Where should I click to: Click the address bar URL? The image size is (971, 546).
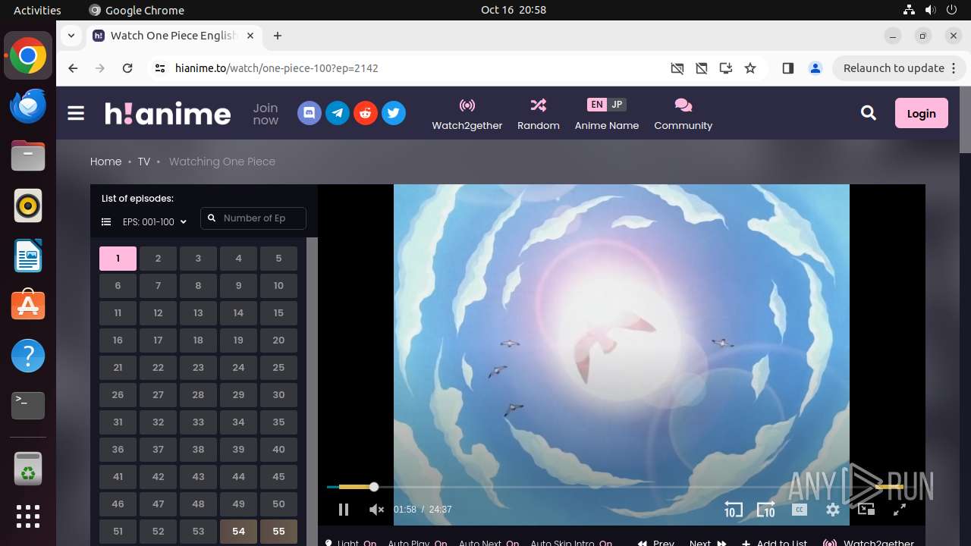point(277,68)
